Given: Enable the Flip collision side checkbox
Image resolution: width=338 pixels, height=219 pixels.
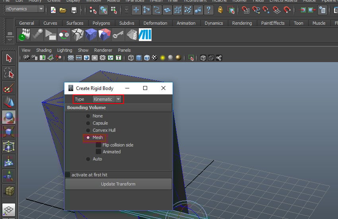Looking at the screenshot, I should [98, 145].
